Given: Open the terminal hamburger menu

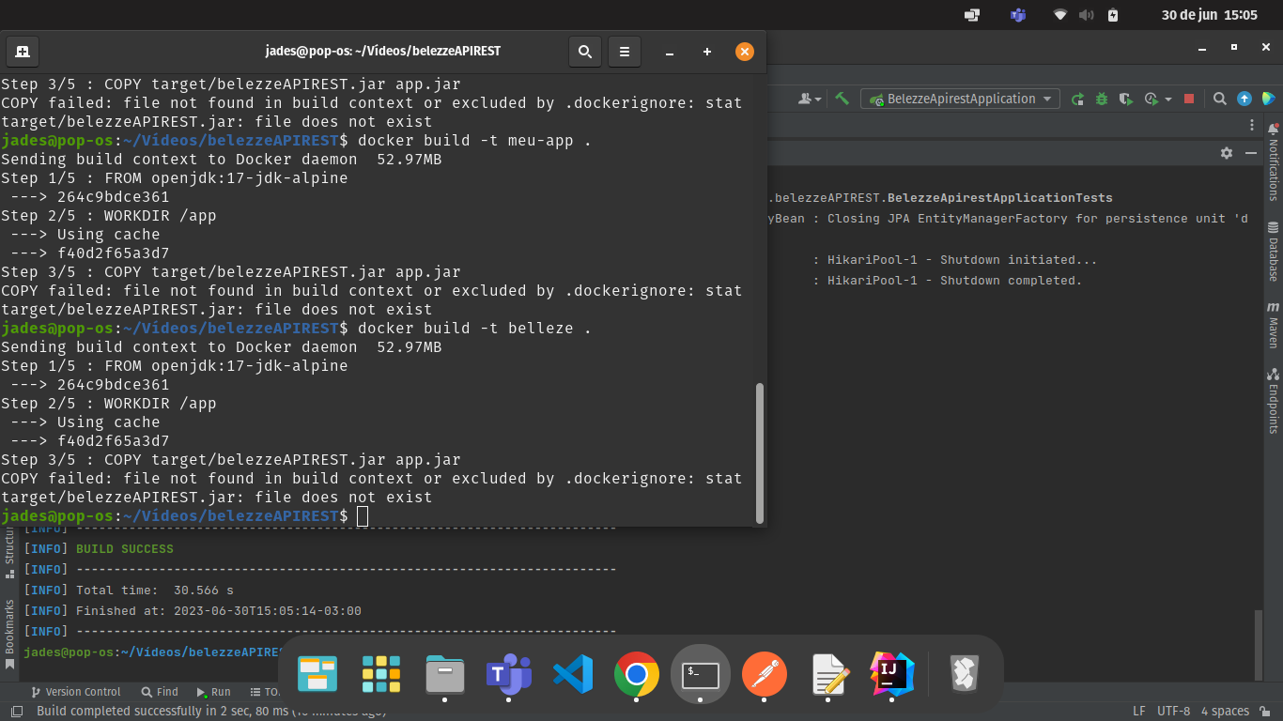Looking at the screenshot, I should pos(625,52).
